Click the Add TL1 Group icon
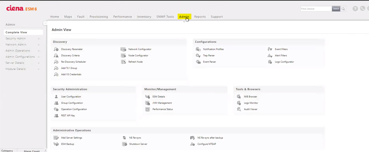369x152 pixels. click(x=56, y=68)
